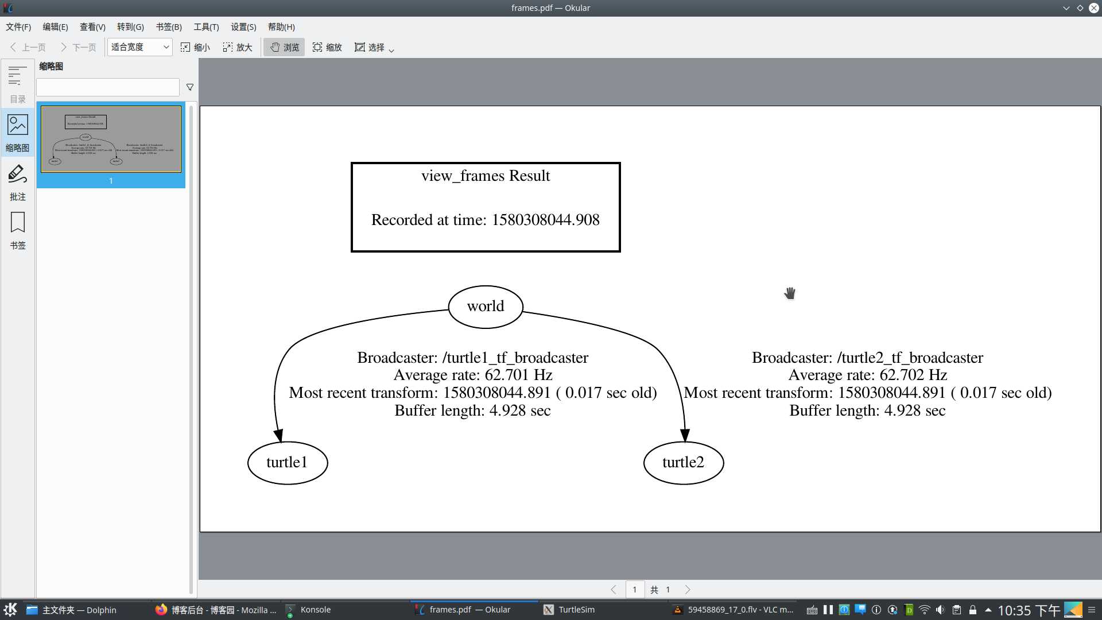Open the clipboard tray icon
This screenshot has height=620, width=1102.
957,610
